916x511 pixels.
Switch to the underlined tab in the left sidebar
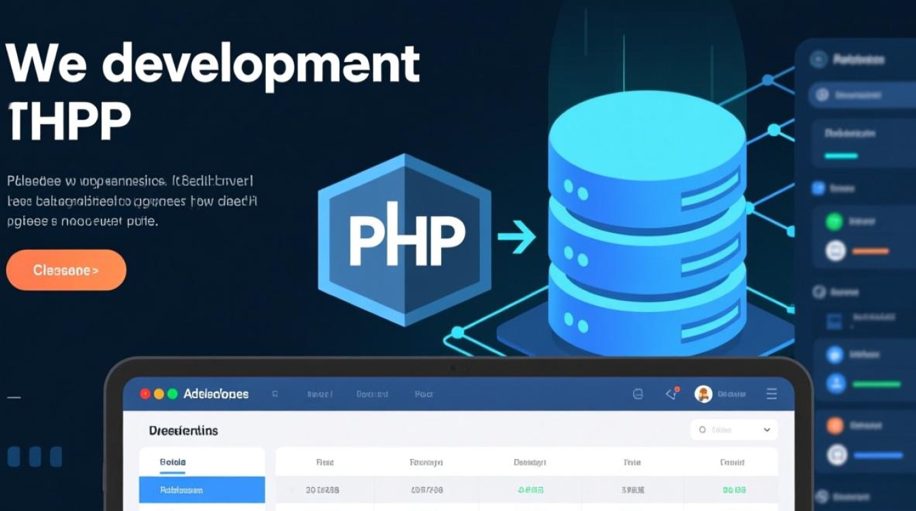172,463
